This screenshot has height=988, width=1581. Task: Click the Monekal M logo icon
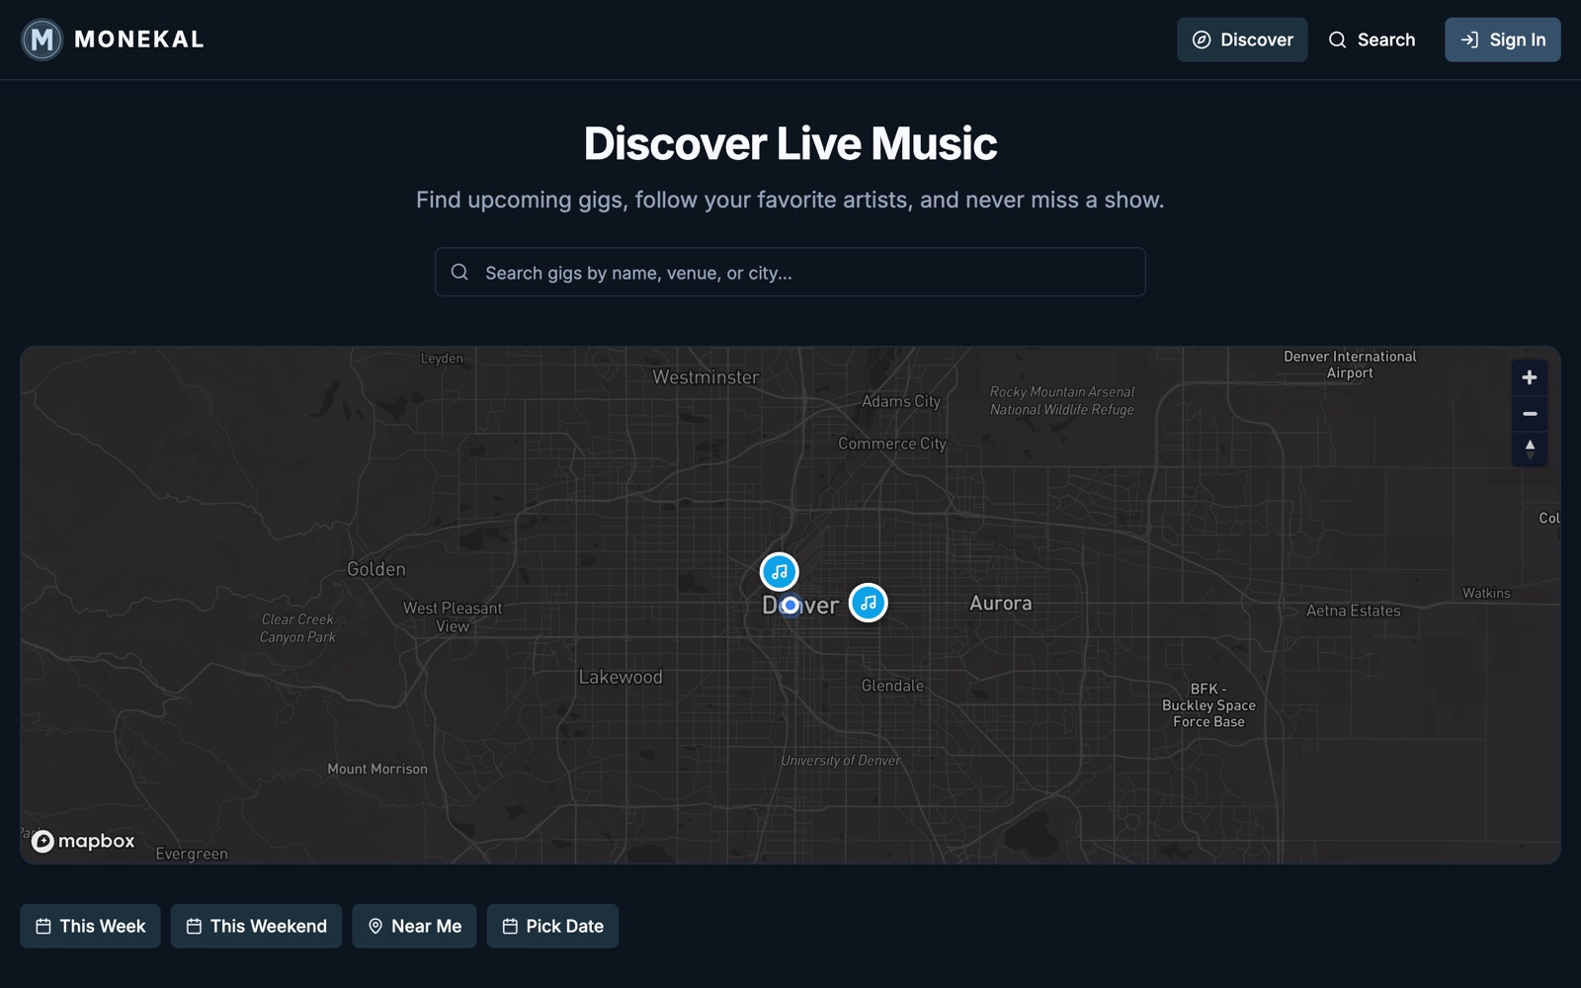tap(42, 40)
